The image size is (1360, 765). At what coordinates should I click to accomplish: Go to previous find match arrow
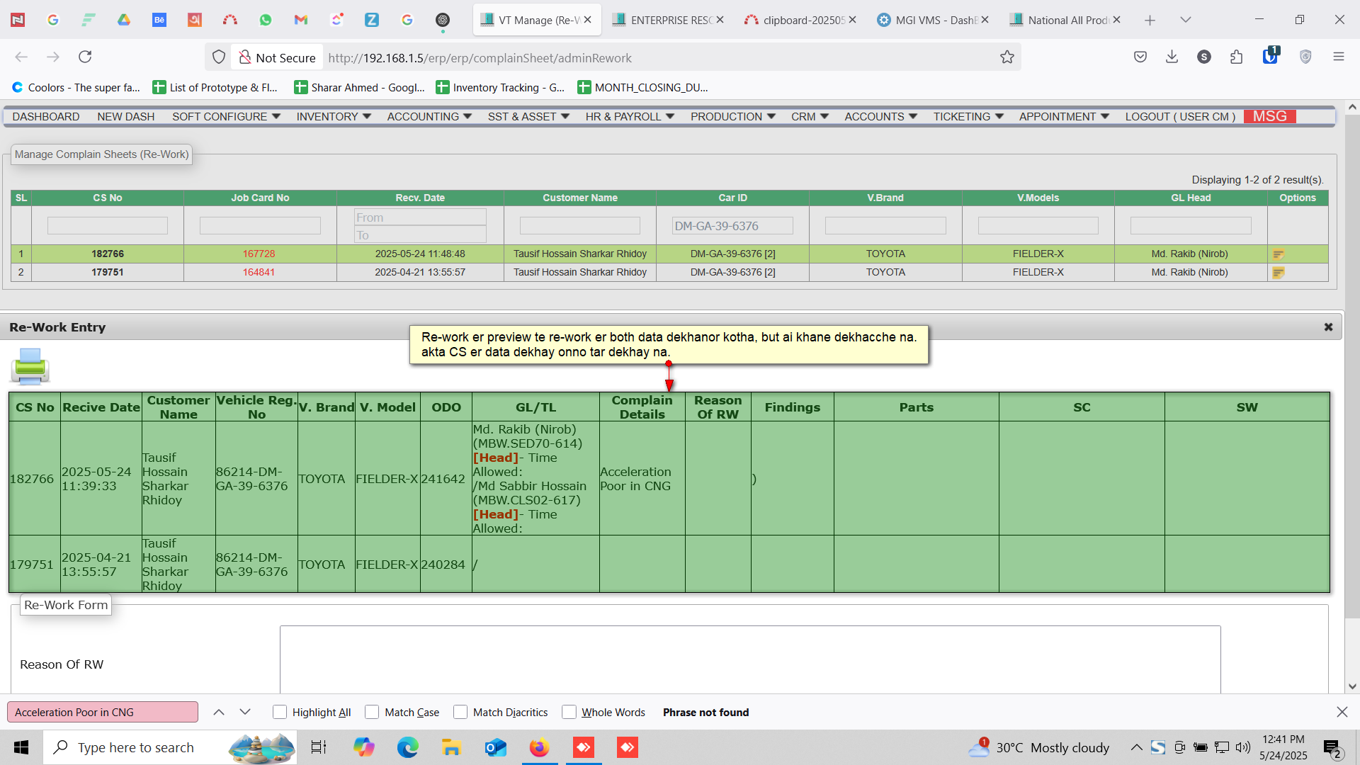coord(219,713)
